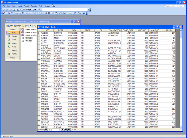Click Open button in database window
This screenshot has height=138, width=187.
pos(10,26)
